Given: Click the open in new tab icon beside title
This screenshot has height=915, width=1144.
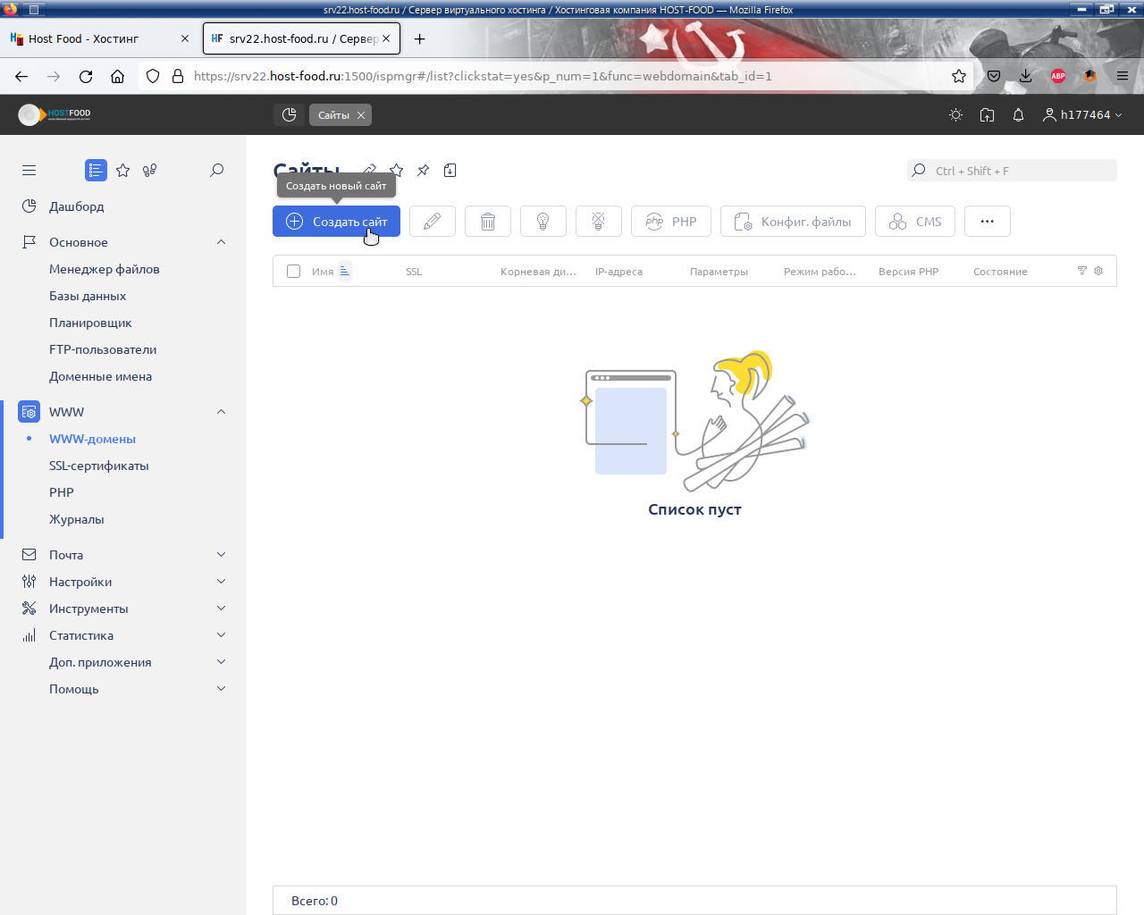Looking at the screenshot, I should pyautogui.click(x=450, y=170).
